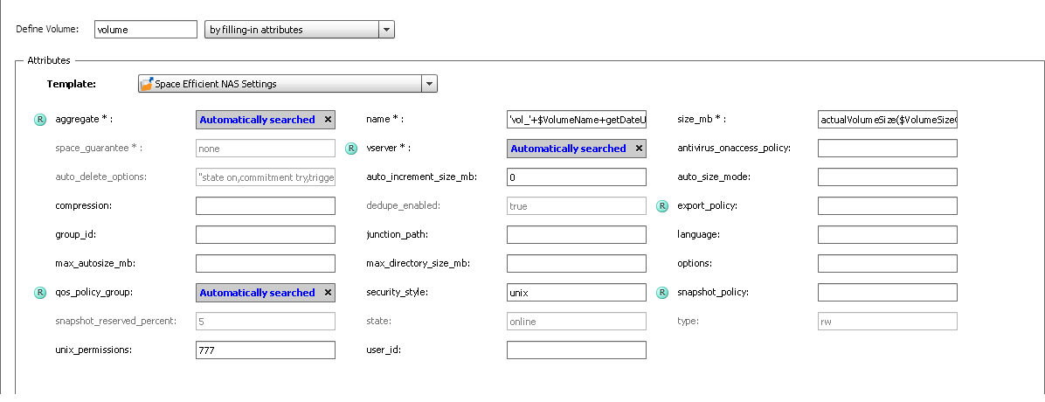This screenshot has height=402, width=1045.
Task: Click the 'qos_policy_group:' label
Action: point(94,292)
